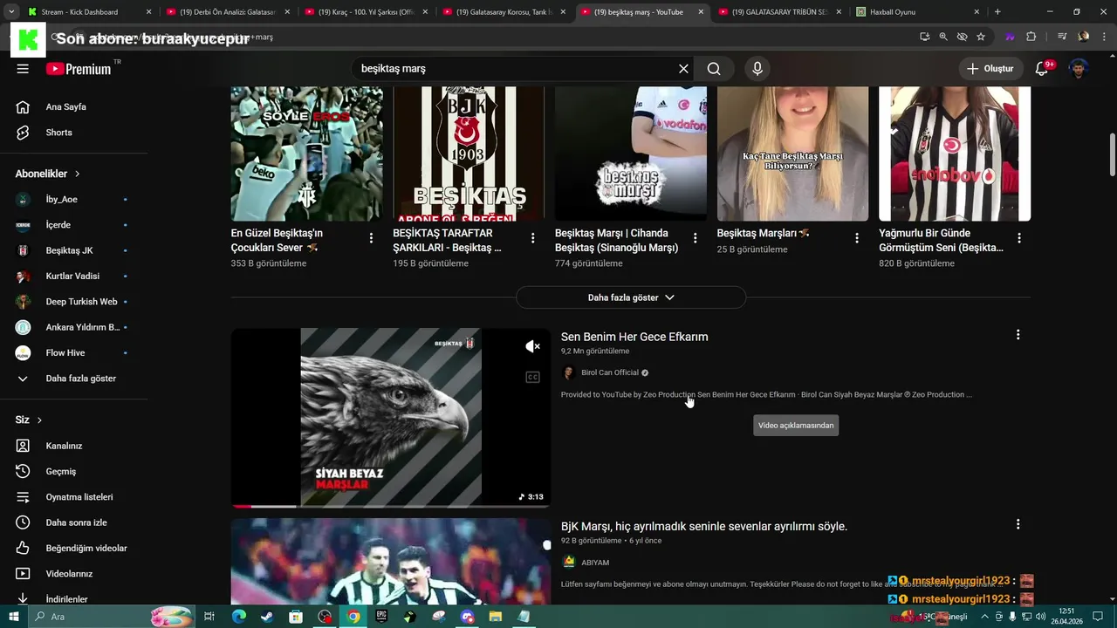The width and height of the screenshot is (1117, 628).
Task: Open options for BjK Marşı video
Action: coord(1018,524)
